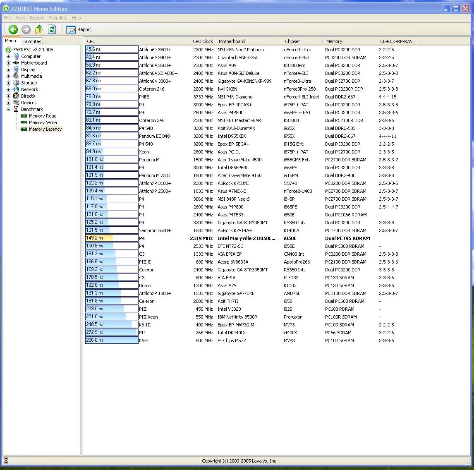Open the Help menu

(76, 18)
